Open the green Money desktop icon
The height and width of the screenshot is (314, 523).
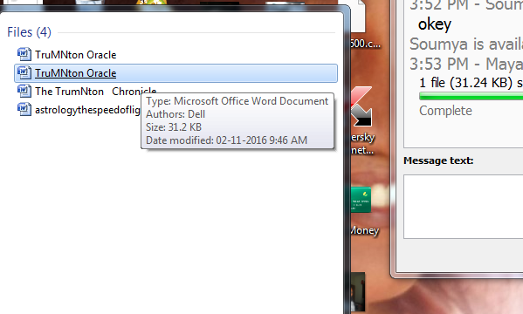tap(361, 200)
